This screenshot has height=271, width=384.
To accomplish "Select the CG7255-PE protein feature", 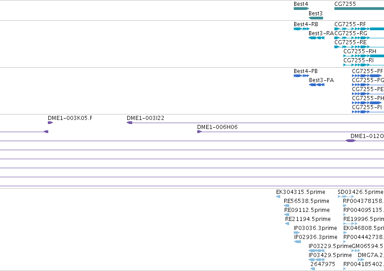I will pos(368,94).
